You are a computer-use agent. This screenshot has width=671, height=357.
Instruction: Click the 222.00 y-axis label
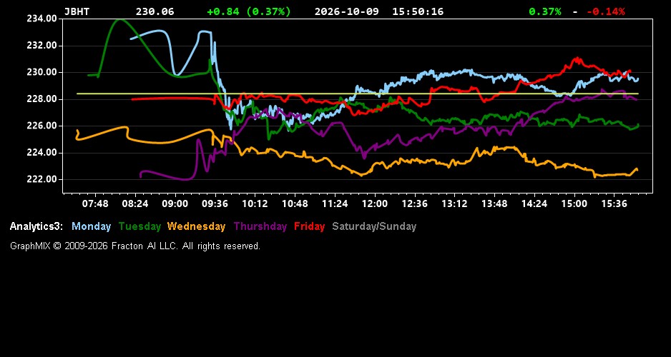(41, 179)
